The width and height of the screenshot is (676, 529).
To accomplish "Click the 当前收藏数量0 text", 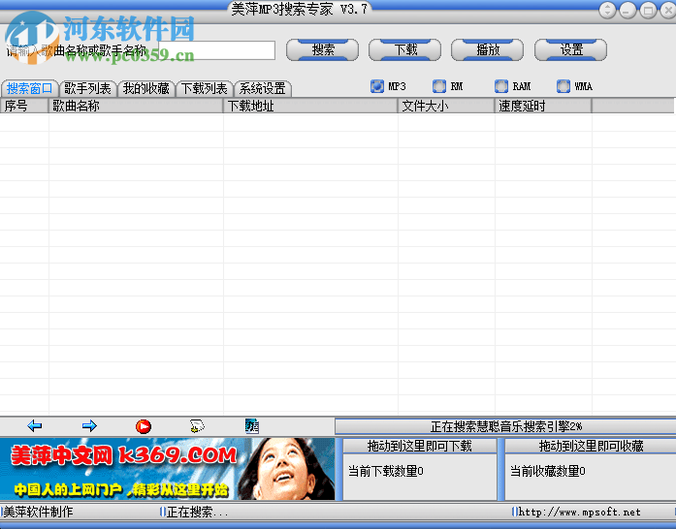I will pos(548,471).
